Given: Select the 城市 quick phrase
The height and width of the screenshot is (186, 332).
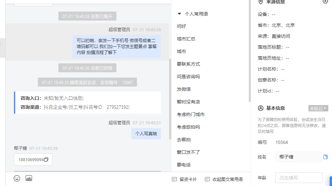Looking at the screenshot, I should pos(181,51).
